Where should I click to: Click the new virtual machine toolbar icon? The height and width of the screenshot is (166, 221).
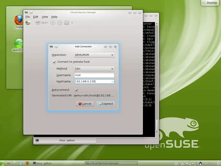click(x=28, y=22)
